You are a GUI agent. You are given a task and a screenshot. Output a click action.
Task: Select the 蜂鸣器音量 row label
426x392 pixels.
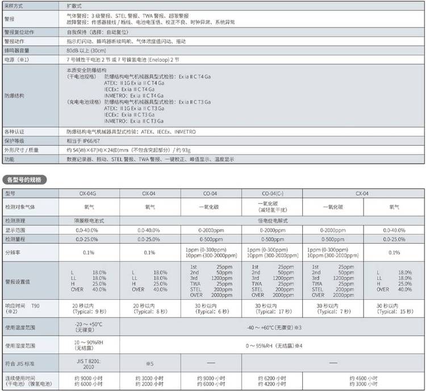[16, 50]
